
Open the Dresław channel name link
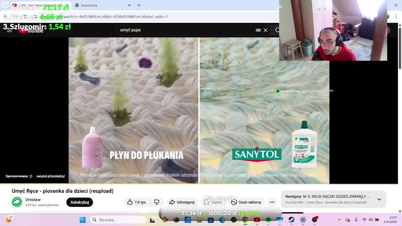point(33,200)
